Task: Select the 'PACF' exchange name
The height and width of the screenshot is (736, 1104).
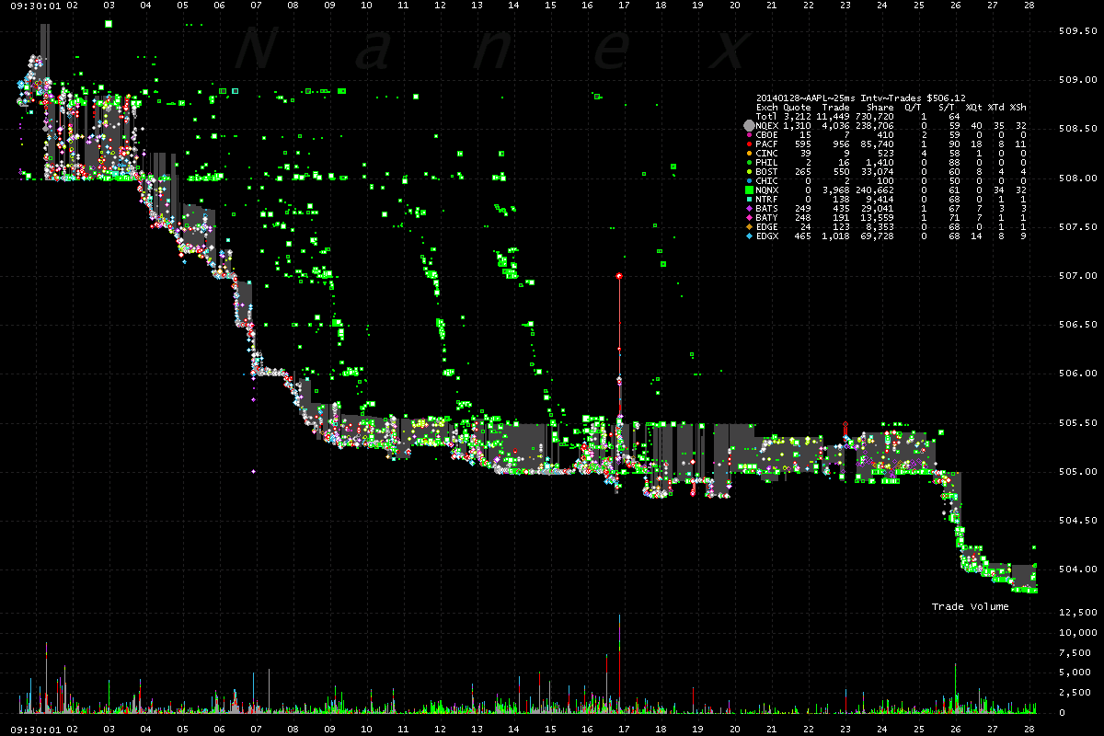Action: pyautogui.click(x=767, y=144)
